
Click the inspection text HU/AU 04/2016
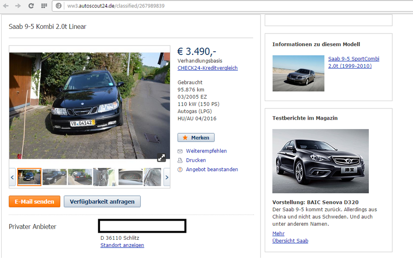197,118
